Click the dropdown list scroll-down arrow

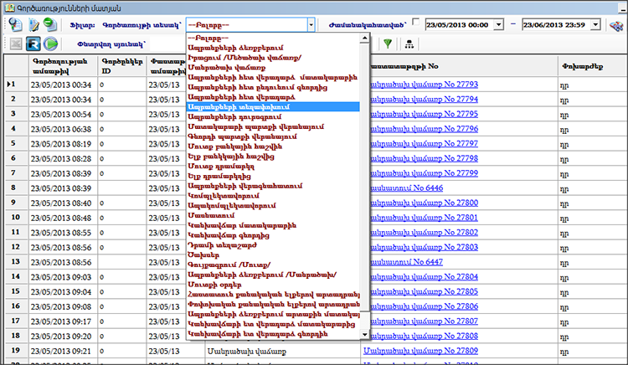364,334
